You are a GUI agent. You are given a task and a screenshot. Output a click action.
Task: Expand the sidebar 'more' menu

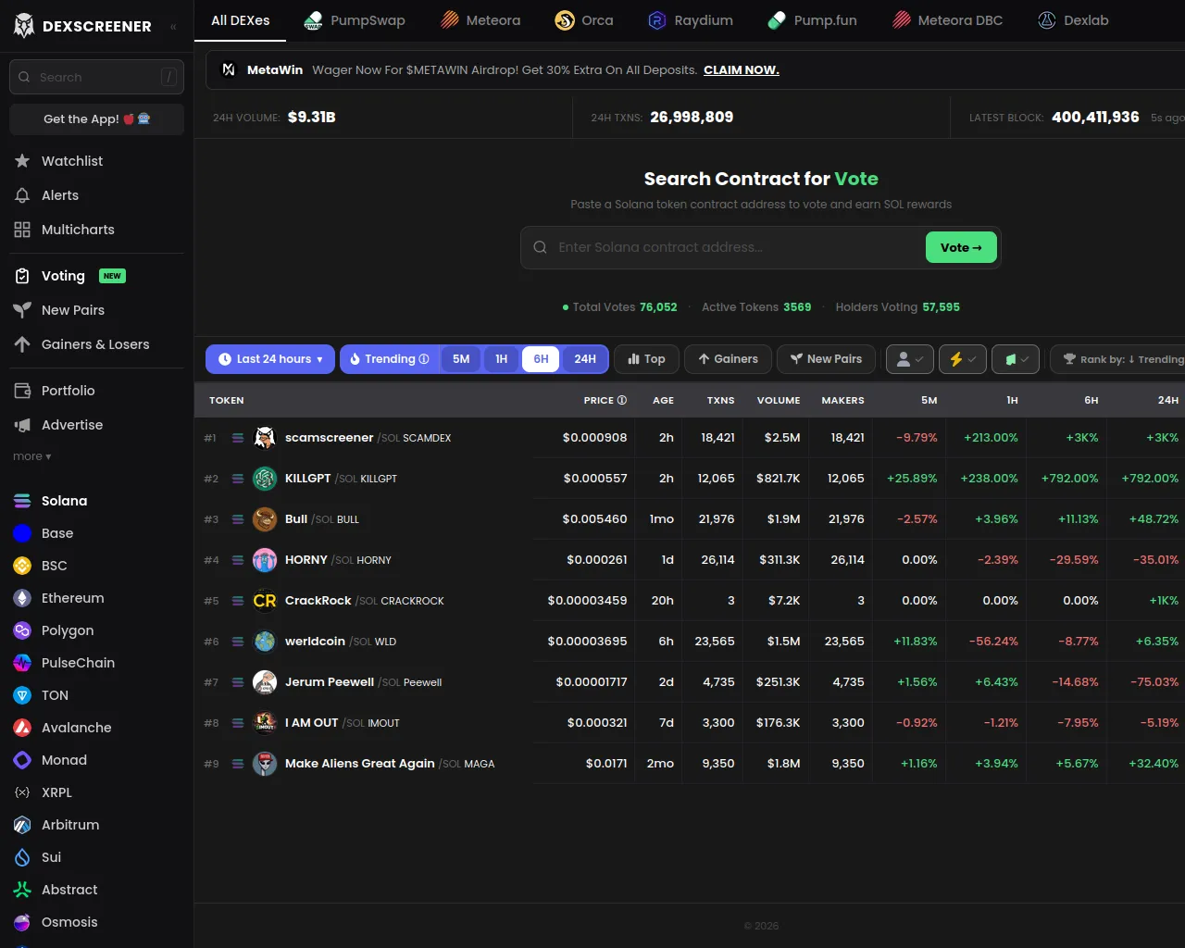32,456
